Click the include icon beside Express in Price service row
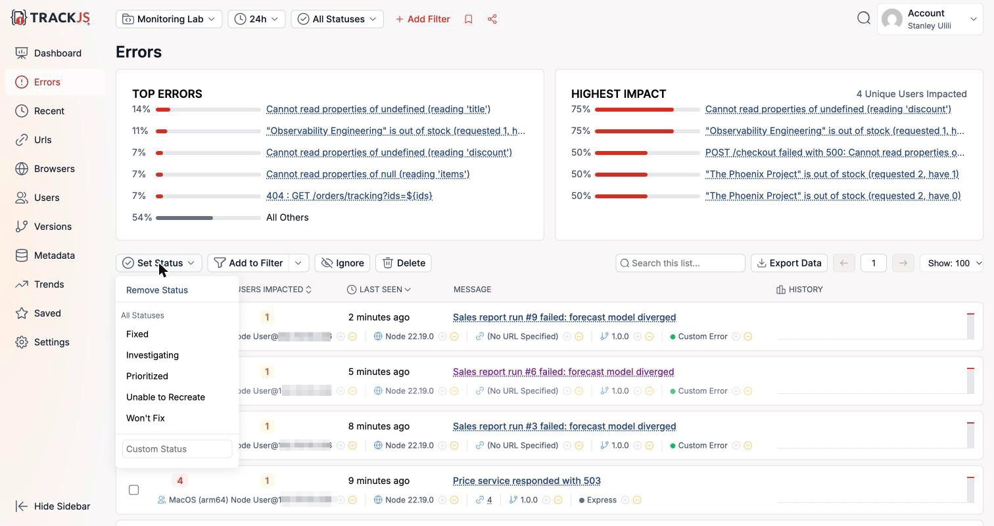 point(625,500)
